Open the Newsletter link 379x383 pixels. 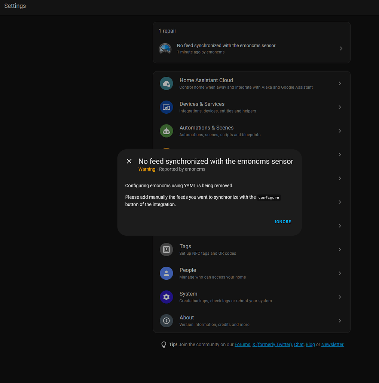(x=332, y=344)
